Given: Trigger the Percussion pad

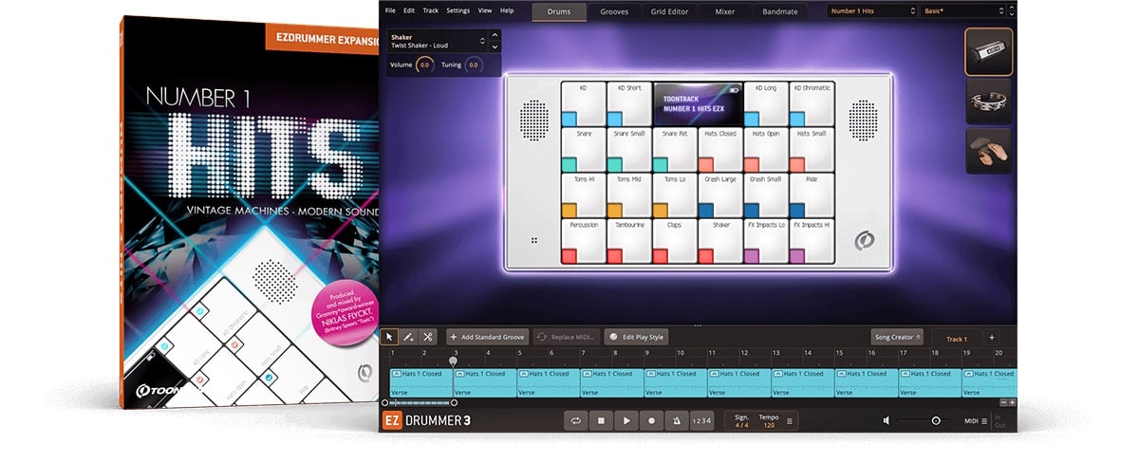Looking at the screenshot, I should click(583, 240).
